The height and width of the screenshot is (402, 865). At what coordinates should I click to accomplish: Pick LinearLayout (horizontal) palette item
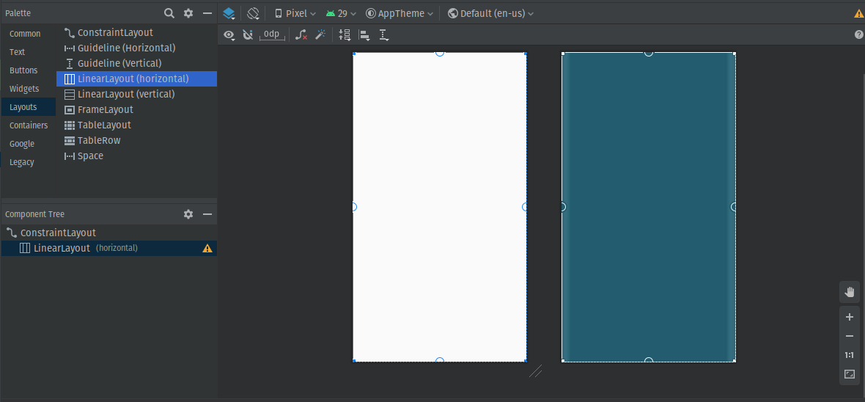click(137, 79)
